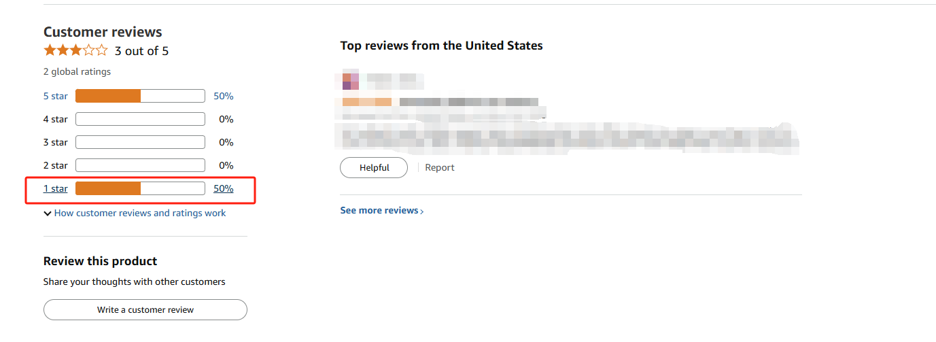Click the 50% link beside 5 star

click(224, 97)
